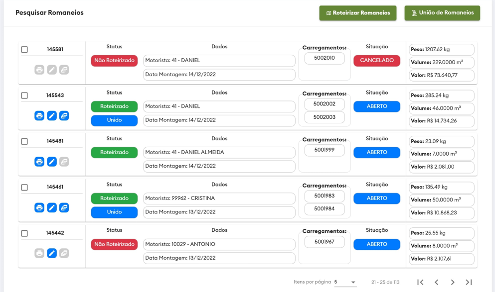Go to the next page
Screen dimensions: 495x292
click(x=453, y=282)
